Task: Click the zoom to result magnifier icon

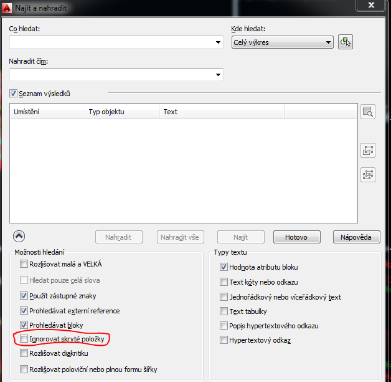Action: (368, 112)
